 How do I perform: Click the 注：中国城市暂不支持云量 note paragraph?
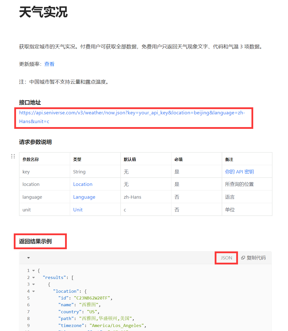[65, 82]
